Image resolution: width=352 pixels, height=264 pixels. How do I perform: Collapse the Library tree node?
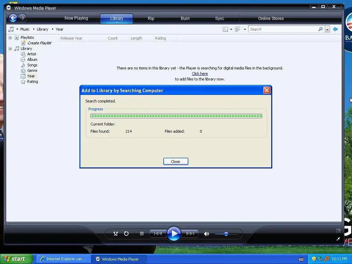point(10,48)
